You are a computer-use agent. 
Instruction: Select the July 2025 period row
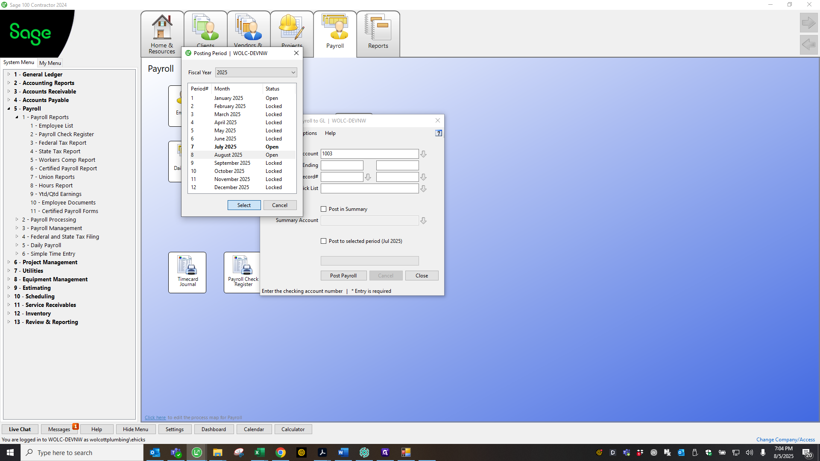point(242,147)
